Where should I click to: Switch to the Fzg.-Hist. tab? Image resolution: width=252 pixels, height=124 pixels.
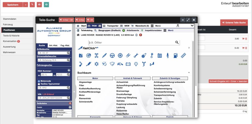[x=65, y=46]
